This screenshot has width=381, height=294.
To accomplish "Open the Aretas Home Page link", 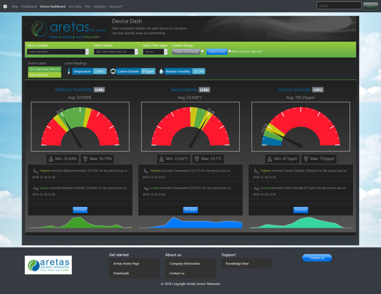I will coord(126,263).
